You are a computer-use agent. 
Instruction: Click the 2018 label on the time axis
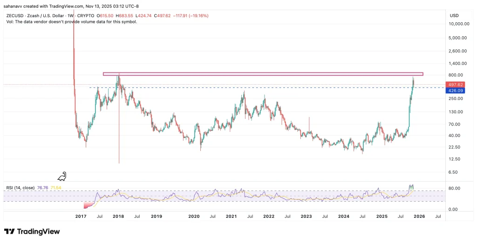(118, 216)
